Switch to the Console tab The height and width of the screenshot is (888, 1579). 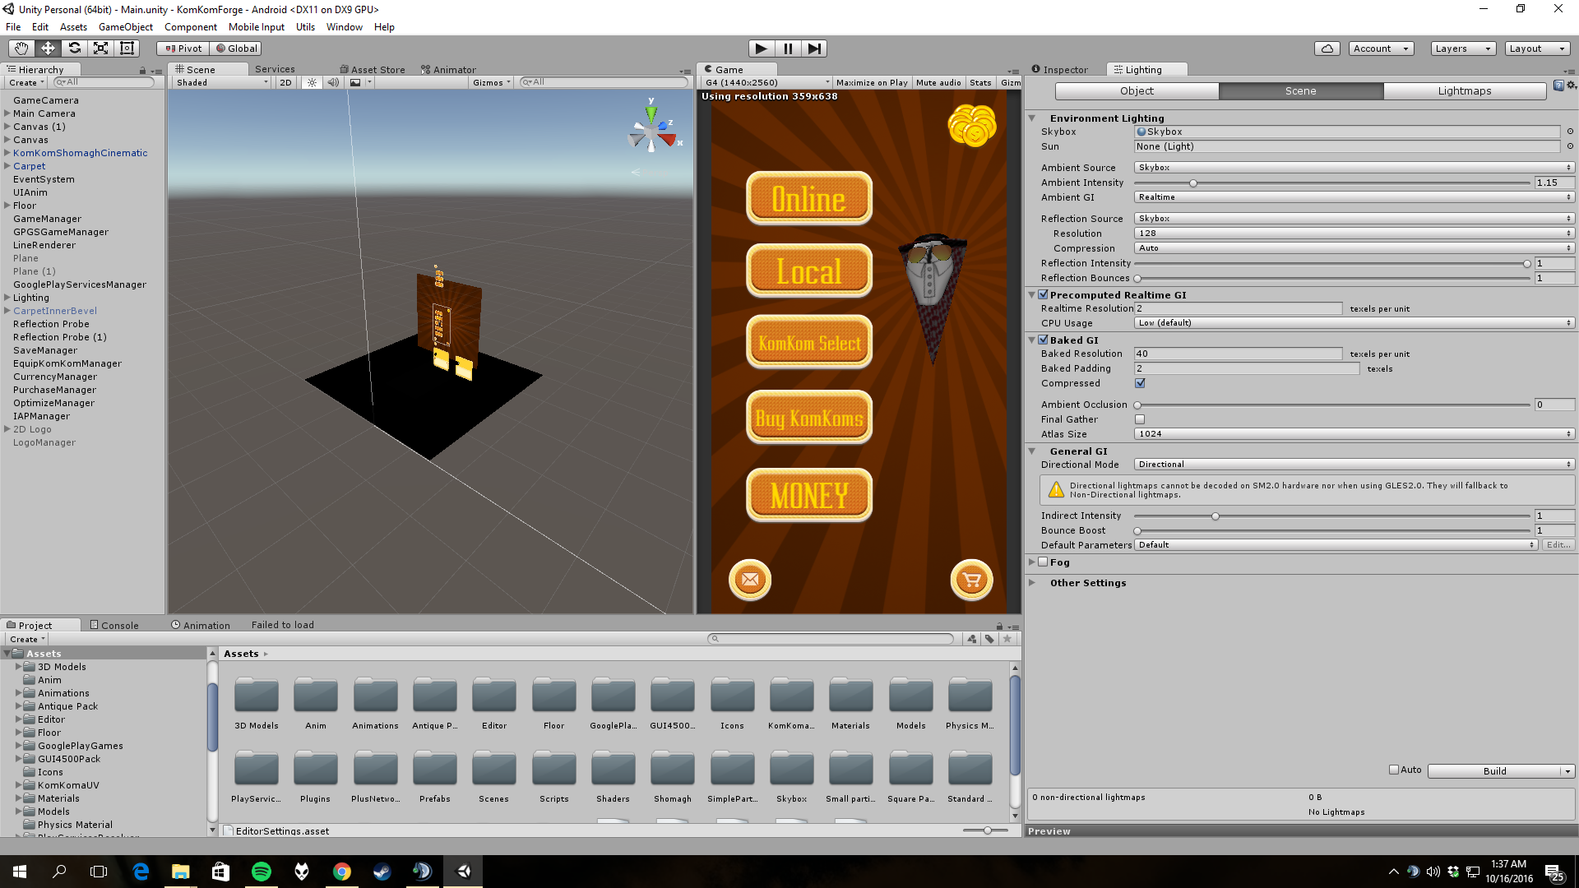point(114,626)
